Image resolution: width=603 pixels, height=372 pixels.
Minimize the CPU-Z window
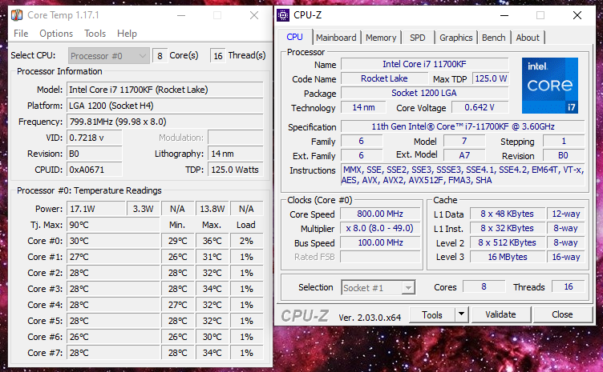(x=504, y=15)
